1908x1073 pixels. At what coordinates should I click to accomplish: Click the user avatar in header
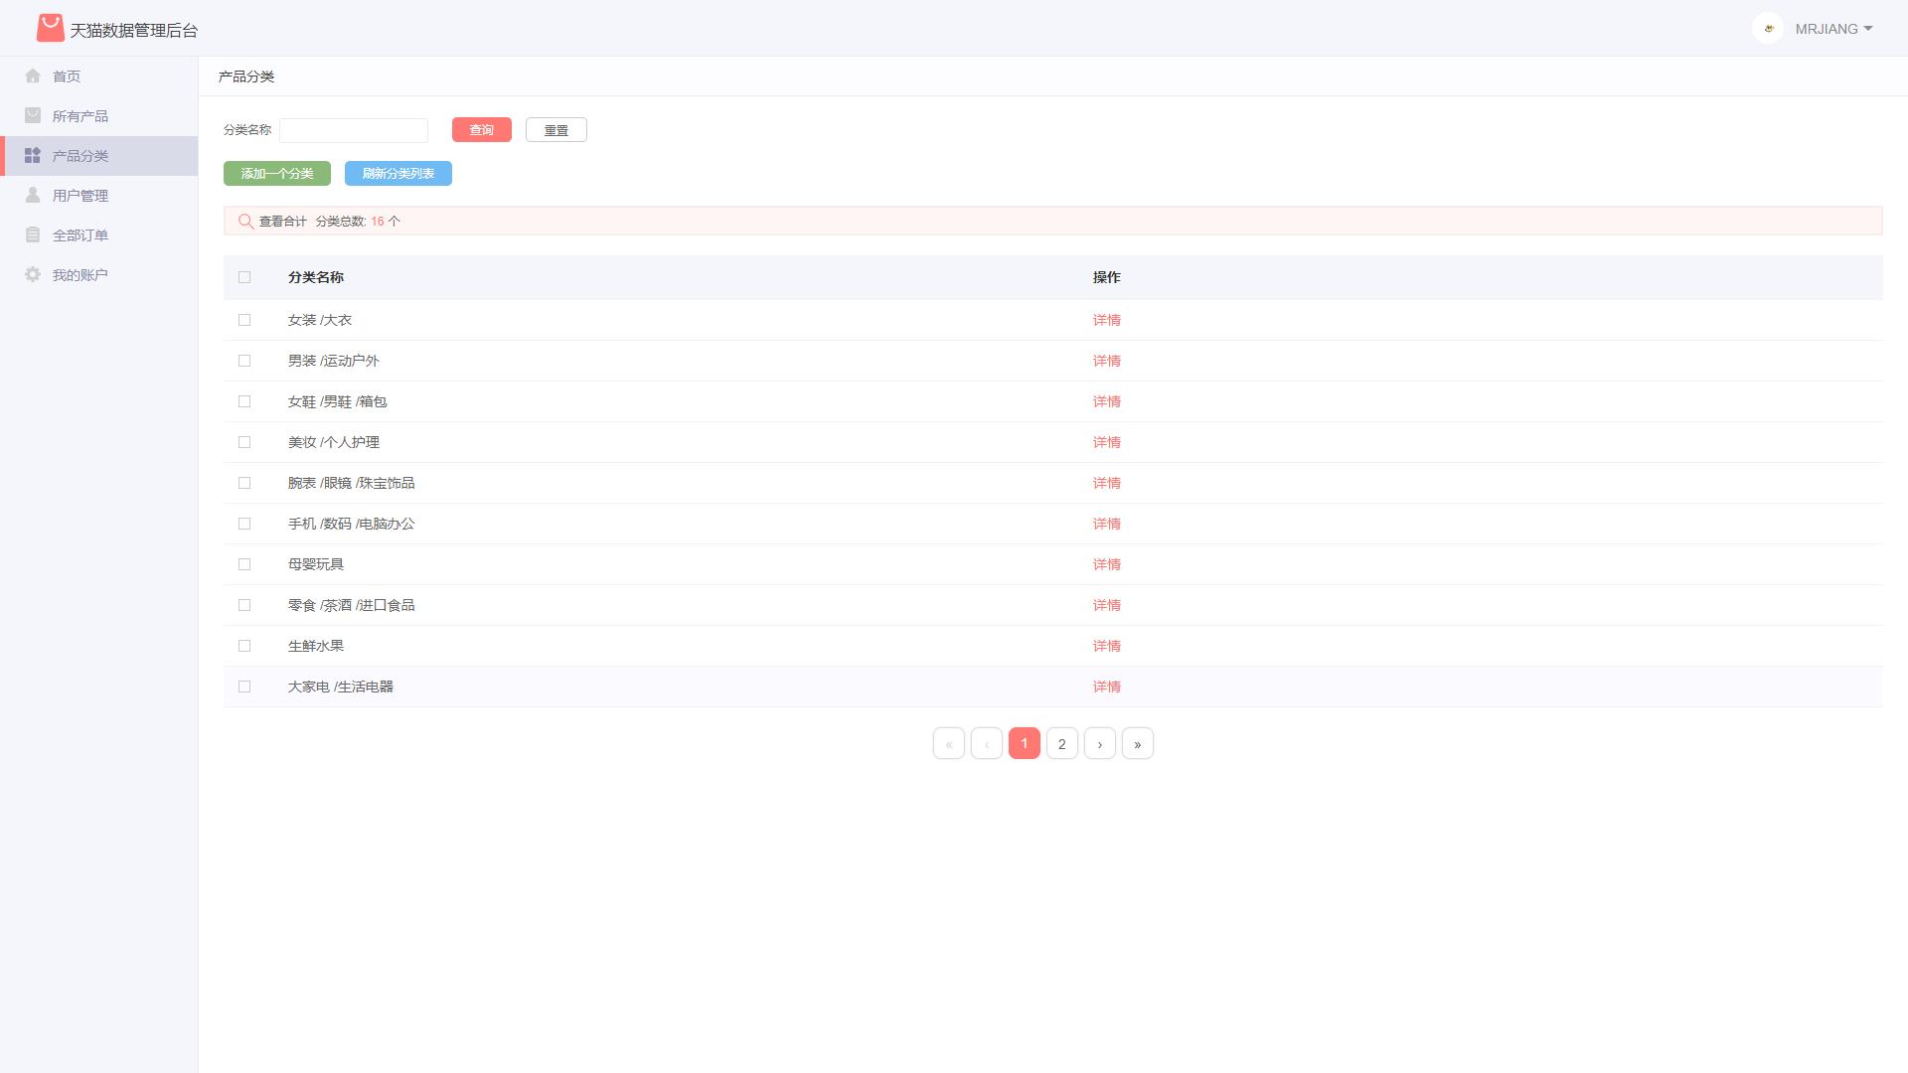(x=1768, y=28)
